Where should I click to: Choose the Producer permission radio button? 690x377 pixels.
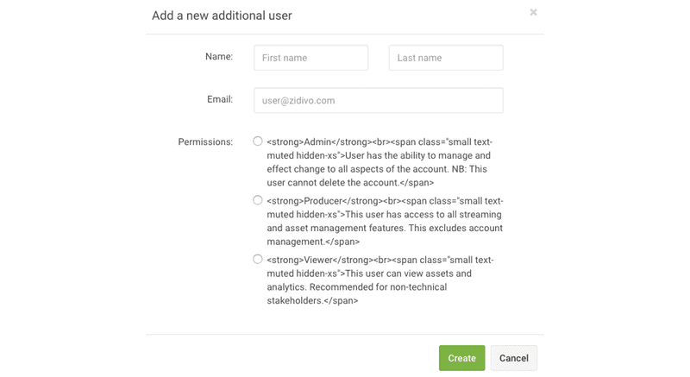[x=258, y=200]
